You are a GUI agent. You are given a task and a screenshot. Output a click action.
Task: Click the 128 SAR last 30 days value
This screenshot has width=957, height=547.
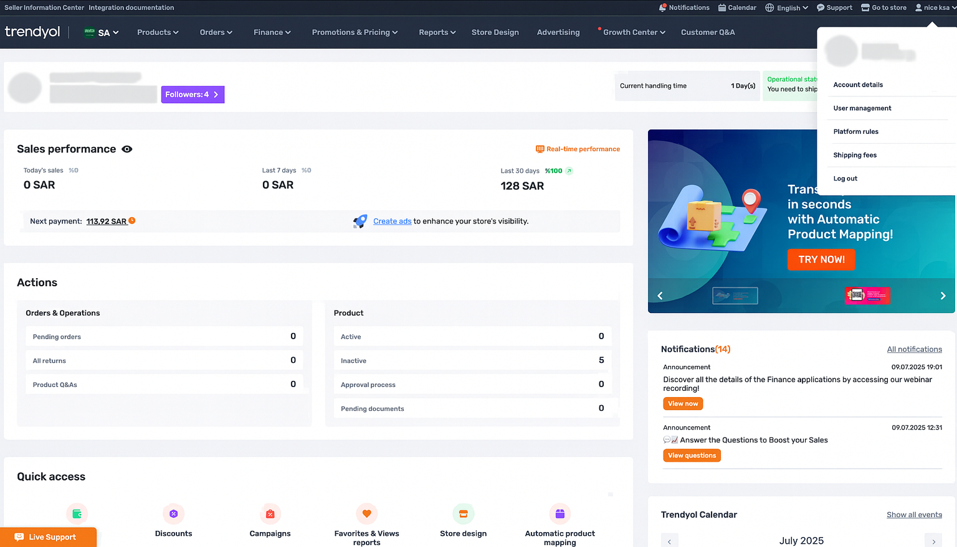[x=522, y=186]
